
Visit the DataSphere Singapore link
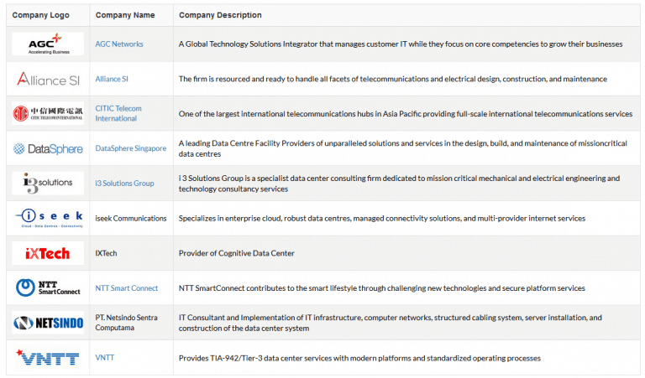coord(131,148)
